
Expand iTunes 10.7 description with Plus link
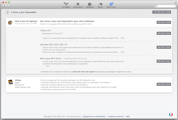point(123,38)
